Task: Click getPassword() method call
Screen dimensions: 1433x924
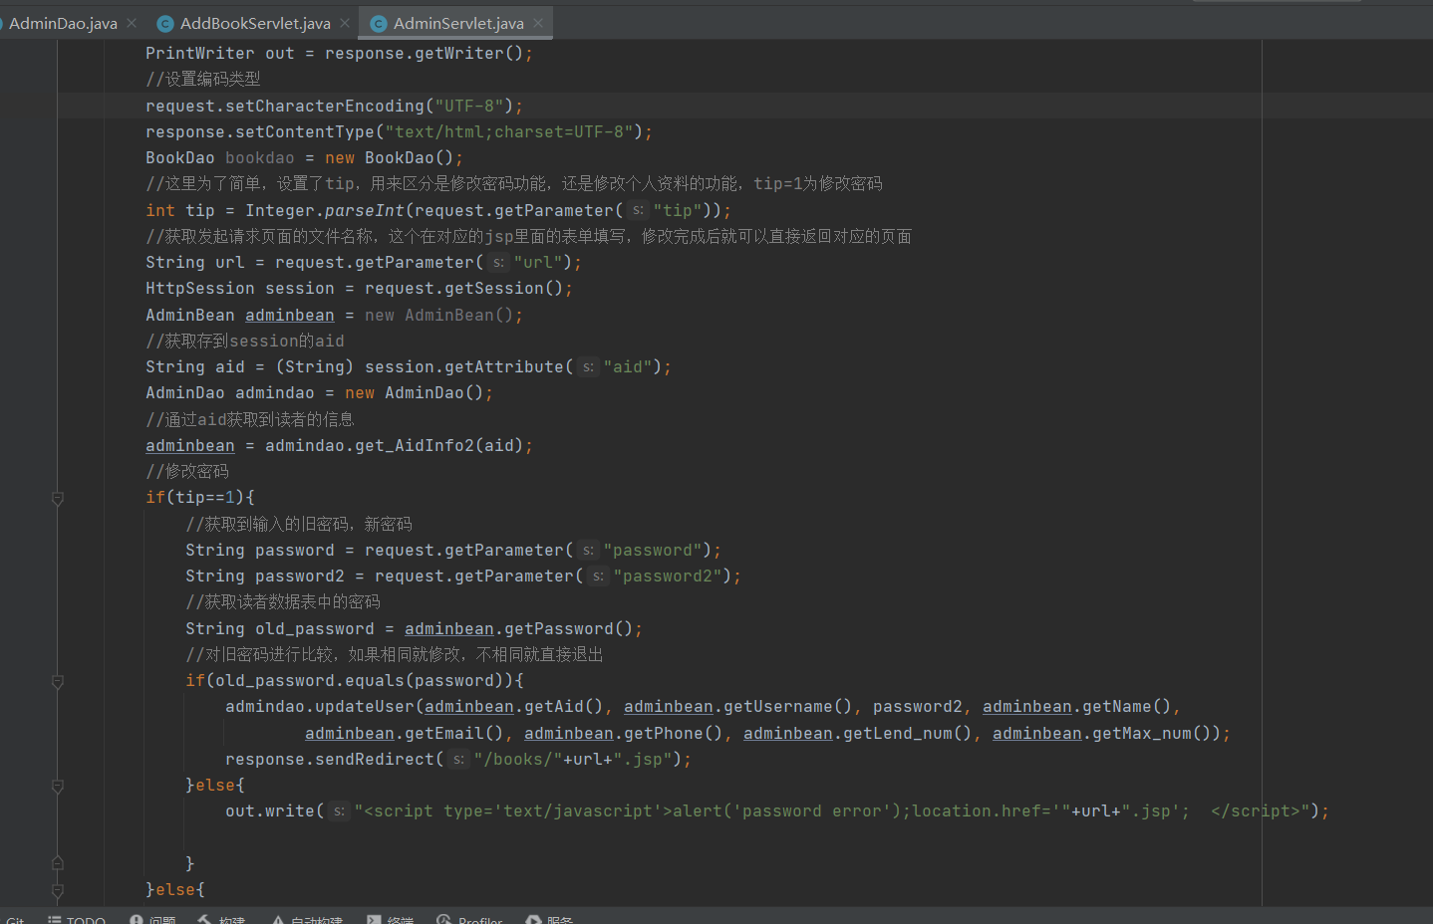Action: pyautogui.click(x=568, y=628)
